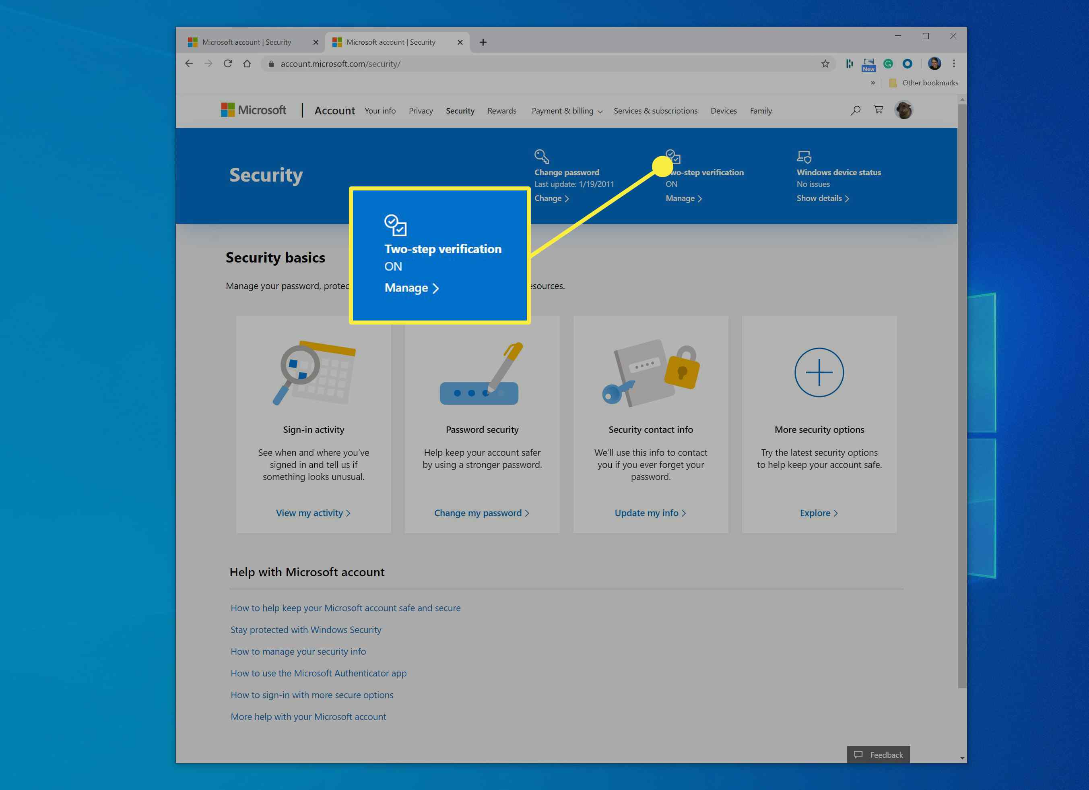Open the shopping cart
The image size is (1089, 790).
pos(878,110)
